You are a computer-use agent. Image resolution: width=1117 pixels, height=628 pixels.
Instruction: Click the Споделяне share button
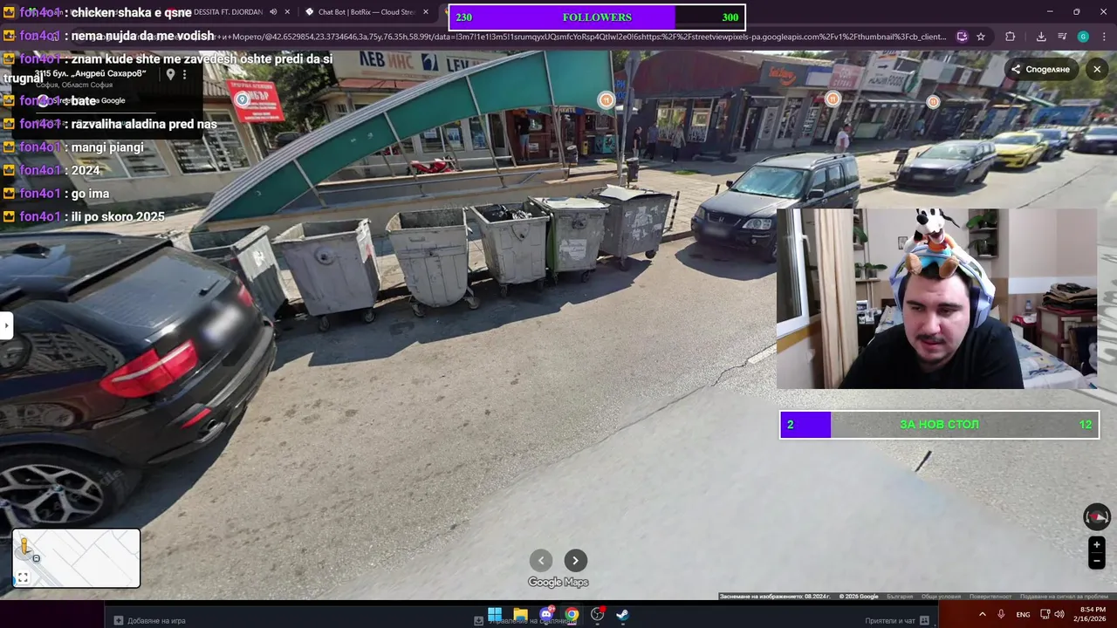pyautogui.click(x=1040, y=69)
